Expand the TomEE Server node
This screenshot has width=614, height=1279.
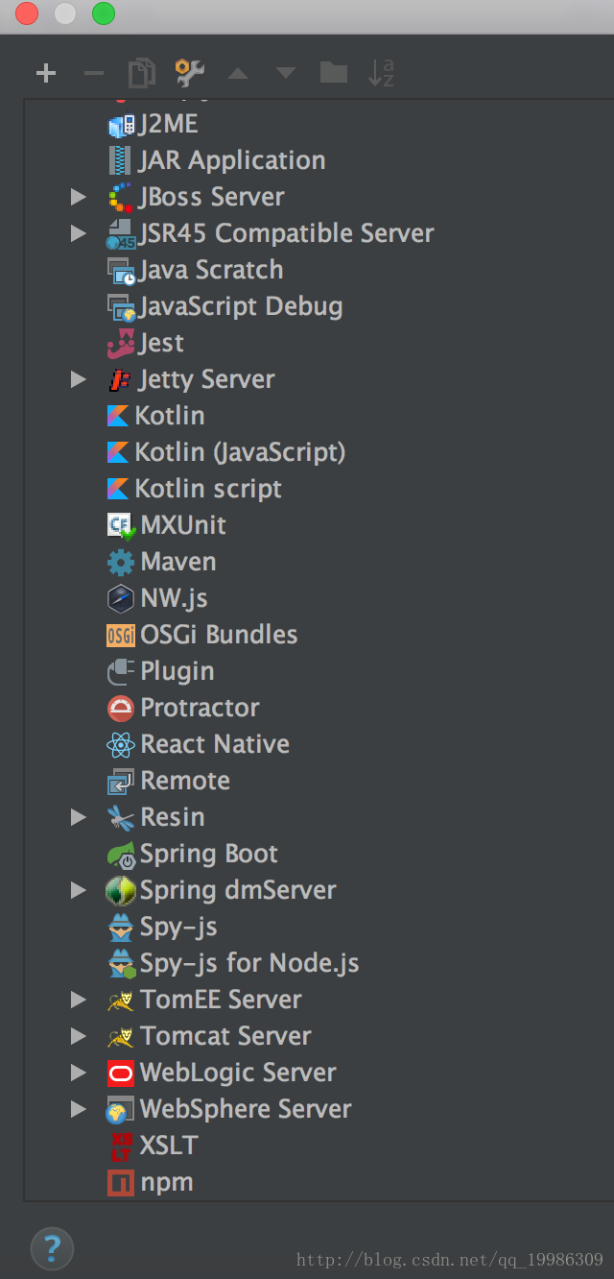coord(79,1000)
